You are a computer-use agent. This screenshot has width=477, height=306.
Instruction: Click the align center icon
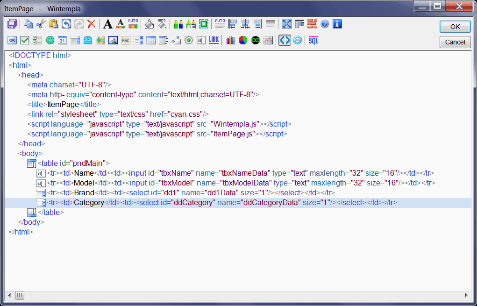click(x=245, y=24)
